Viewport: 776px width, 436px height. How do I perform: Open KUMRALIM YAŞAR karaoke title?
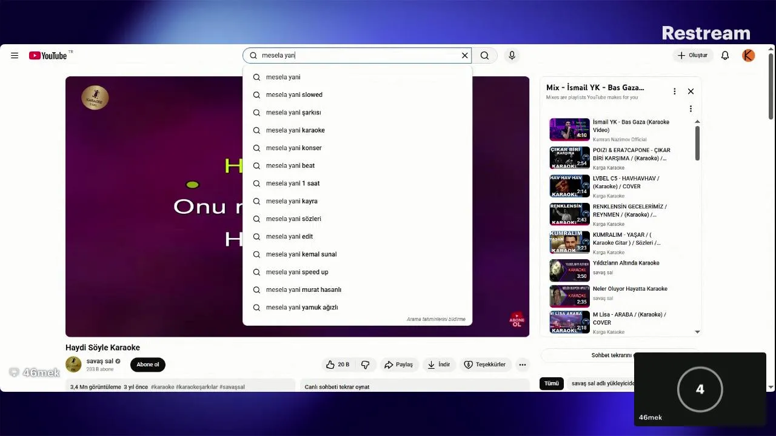point(627,239)
